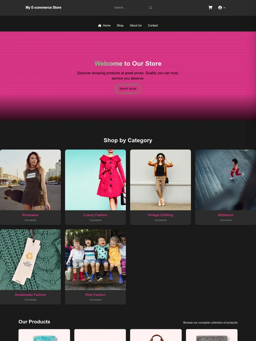The image size is (256, 341).
Task: Click the My E-commerce Store logo text
Action: 44,7
